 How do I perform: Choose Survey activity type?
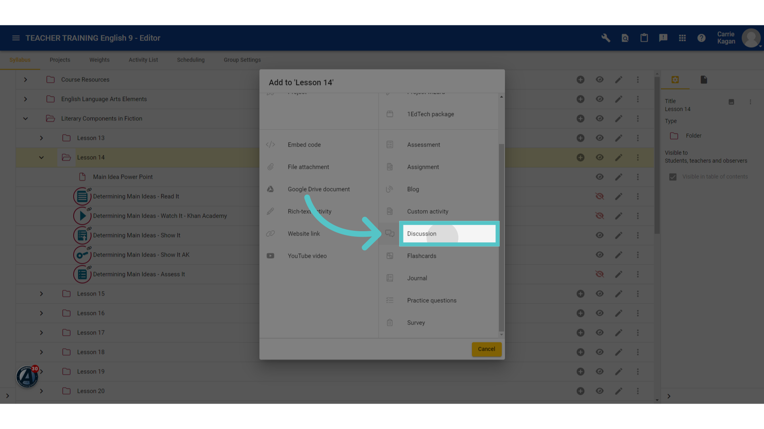click(x=438, y=323)
